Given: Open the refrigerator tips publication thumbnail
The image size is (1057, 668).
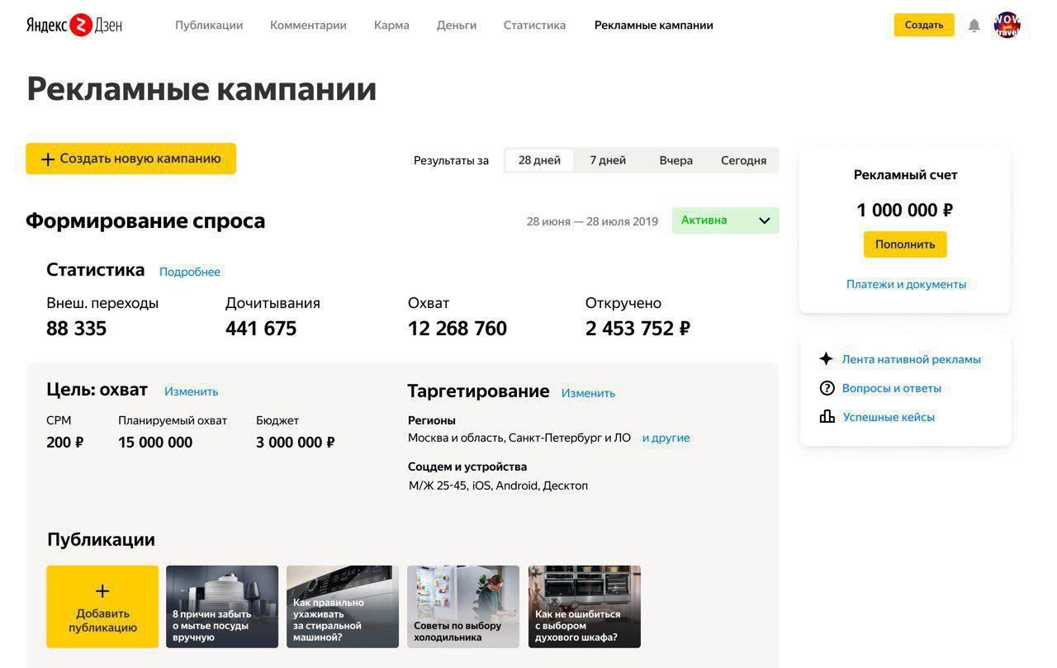Looking at the screenshot, I should pyautogui.click(x=463, y=607).
